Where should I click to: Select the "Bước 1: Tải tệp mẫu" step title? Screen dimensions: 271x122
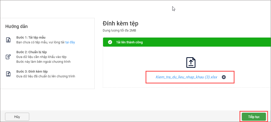coord(31,37)
